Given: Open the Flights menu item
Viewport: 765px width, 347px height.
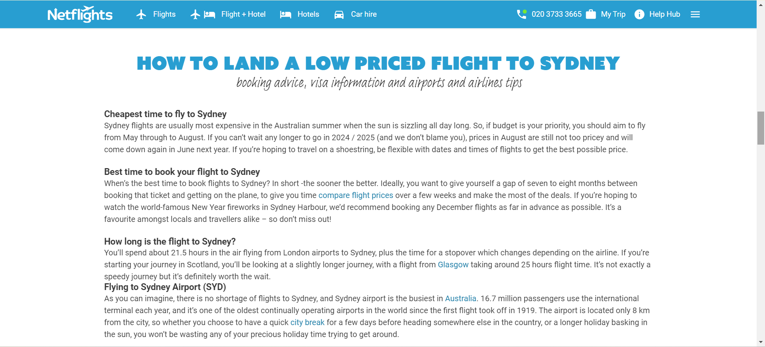Looking at the screenshot, I should point(164,14).
